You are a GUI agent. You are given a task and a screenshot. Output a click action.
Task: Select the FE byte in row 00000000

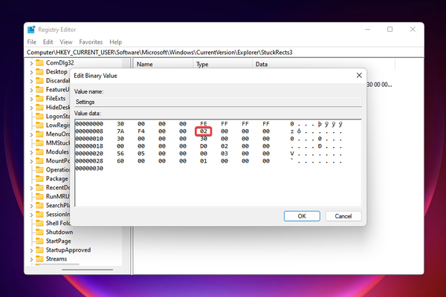[204, 124]
